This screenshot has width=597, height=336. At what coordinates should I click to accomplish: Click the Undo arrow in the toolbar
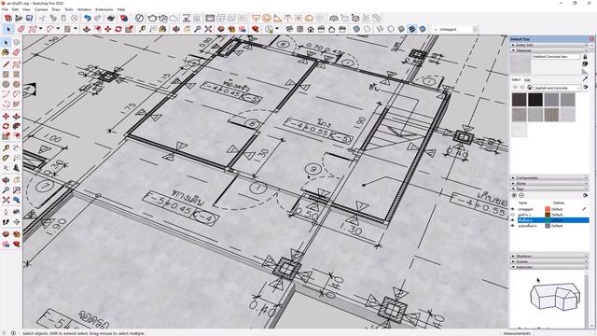(87, 18)
